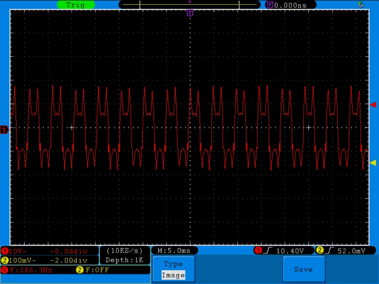The image size is (379, 284).
Task: Click the channel 2 100mV scale readout
Action: (x=22, y=260)
